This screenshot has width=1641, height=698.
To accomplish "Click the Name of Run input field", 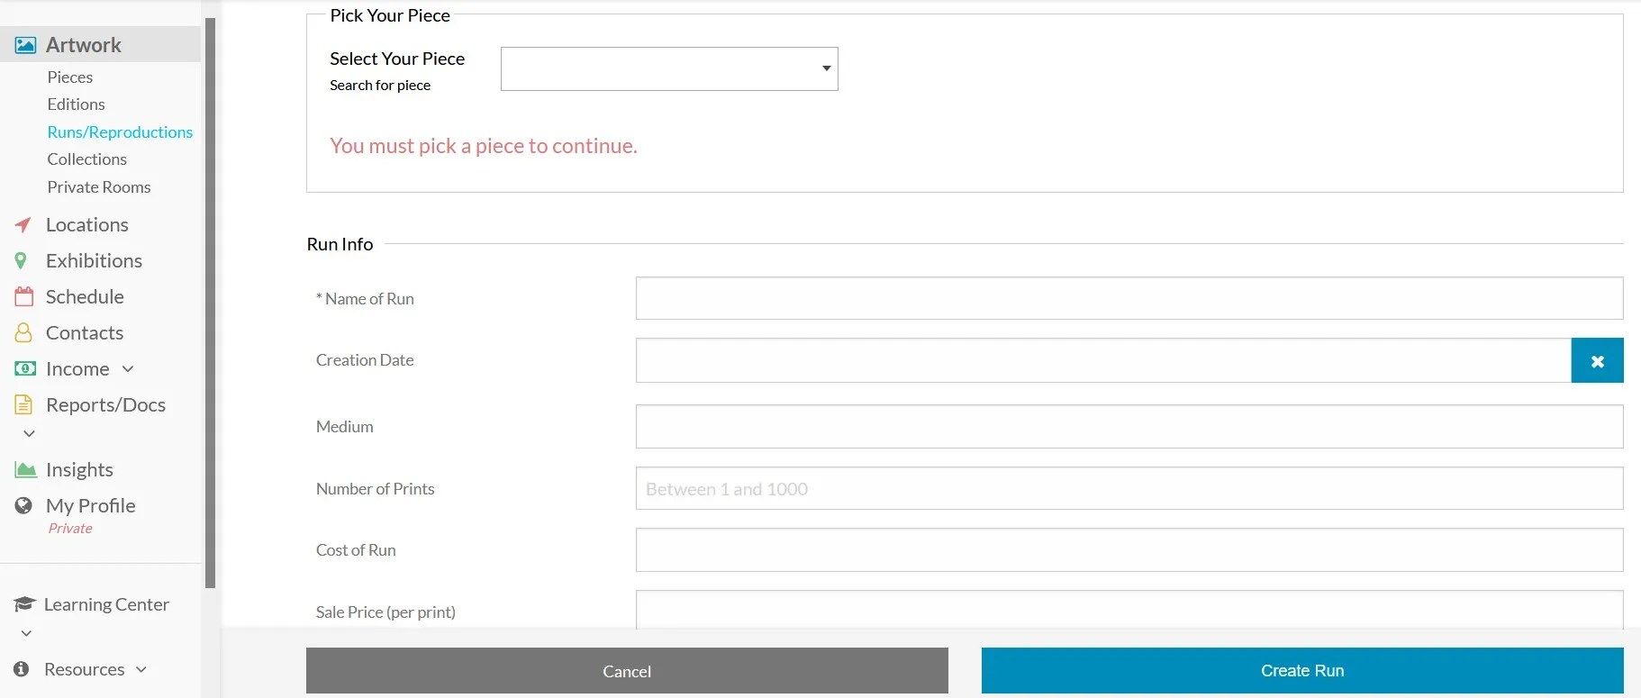I will click(x=1129, y=298).
